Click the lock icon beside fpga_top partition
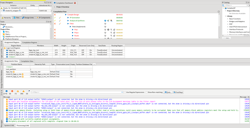 [x=14, y=72]
